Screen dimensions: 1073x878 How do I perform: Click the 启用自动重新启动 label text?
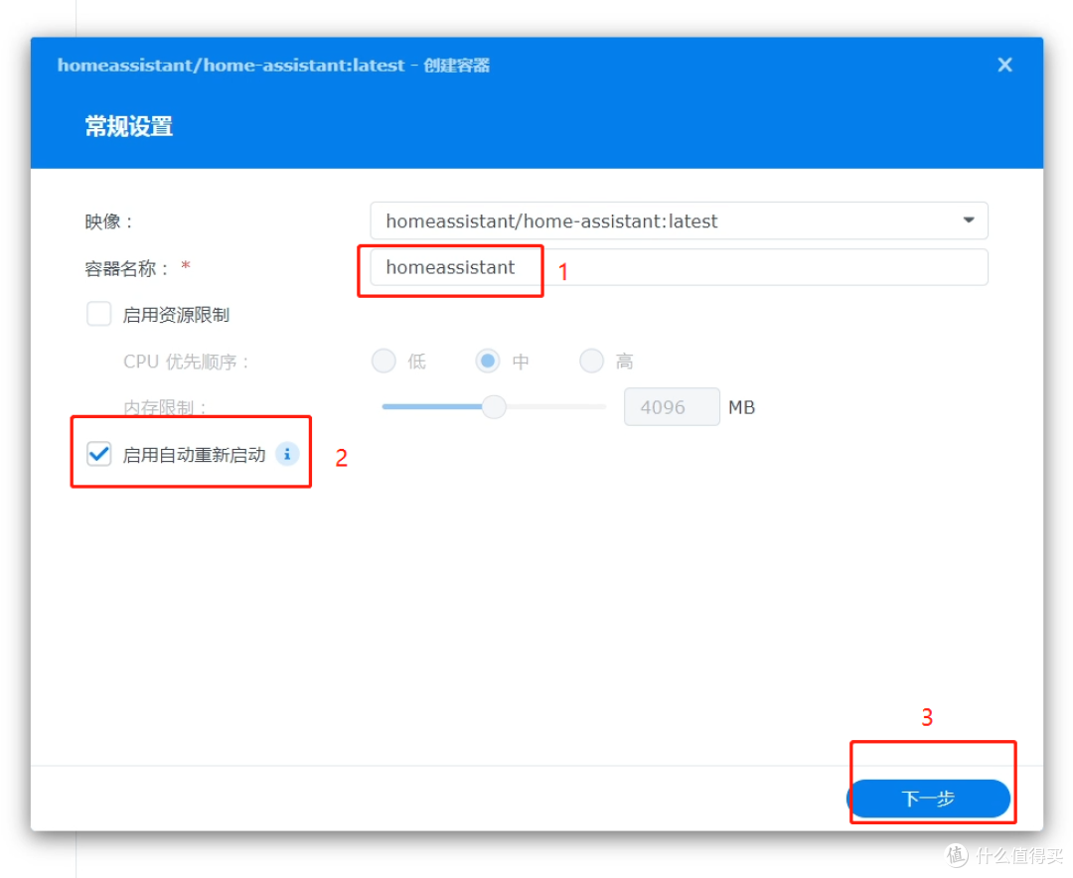(x=194, y=455)
